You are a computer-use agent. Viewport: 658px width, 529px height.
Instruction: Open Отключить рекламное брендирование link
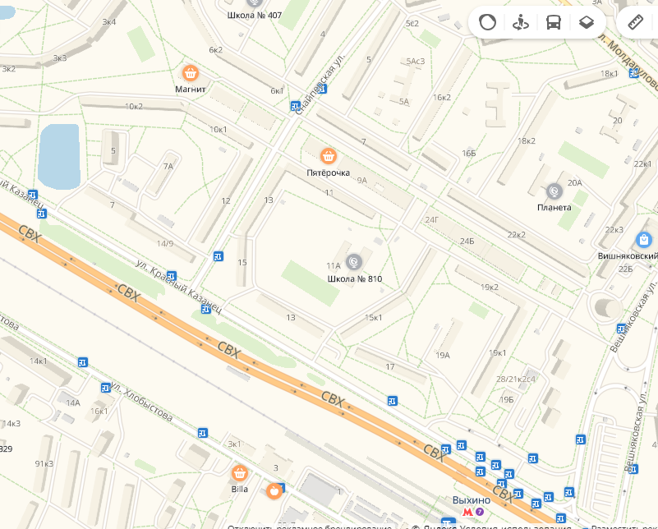tap(311, 526)
